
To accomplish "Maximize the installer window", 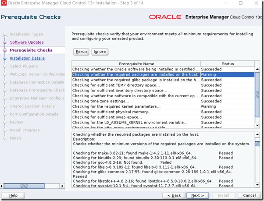I will click(241, 3).
